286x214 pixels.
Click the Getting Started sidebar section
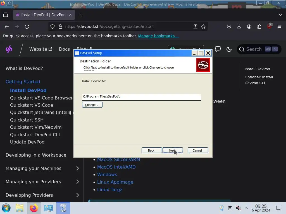point(23,82)
